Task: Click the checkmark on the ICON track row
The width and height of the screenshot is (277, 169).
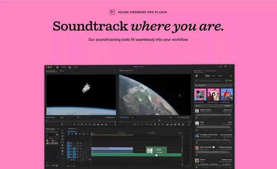Action: tap(230, 130)
